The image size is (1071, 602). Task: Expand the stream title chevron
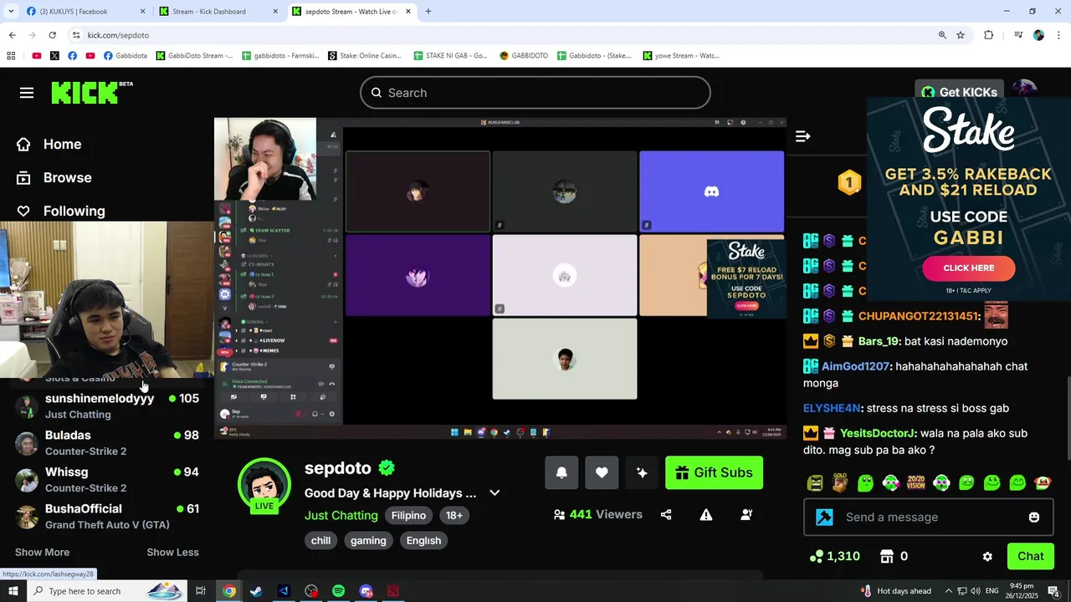coord(495,492)
